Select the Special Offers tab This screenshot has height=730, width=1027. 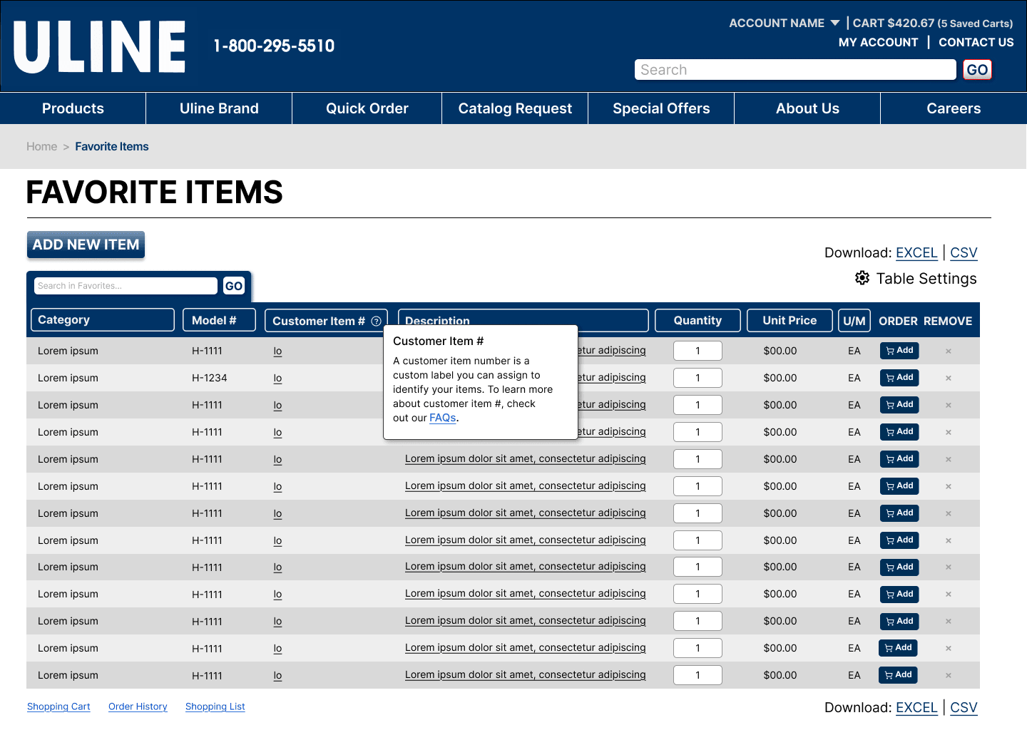tap(661, 108)
